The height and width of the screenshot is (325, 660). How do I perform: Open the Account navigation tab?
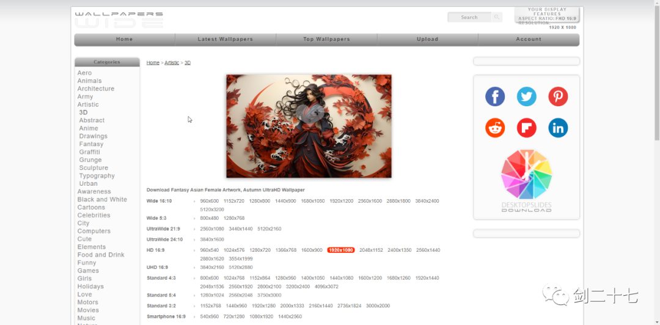click(529, 39)
